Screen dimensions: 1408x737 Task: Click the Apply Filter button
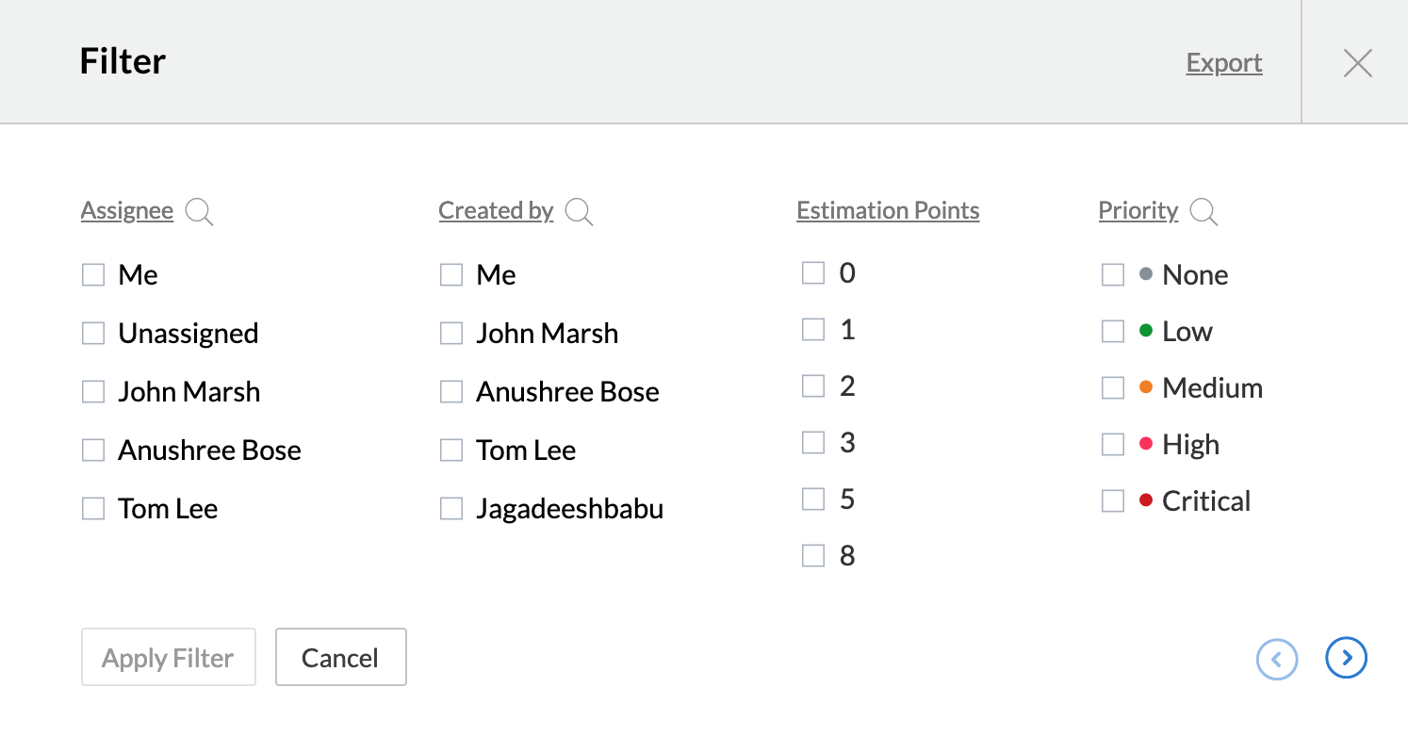[169, 657]
